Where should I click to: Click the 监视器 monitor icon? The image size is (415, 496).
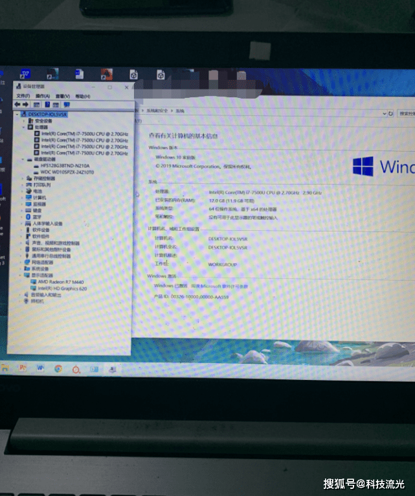(x=28, y=204)
